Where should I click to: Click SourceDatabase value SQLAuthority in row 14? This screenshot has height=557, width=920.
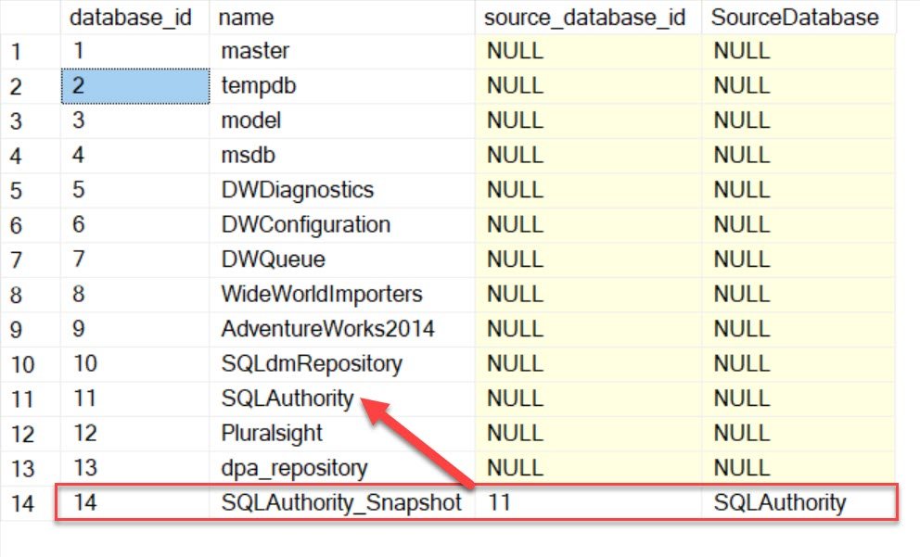[799, 502]
